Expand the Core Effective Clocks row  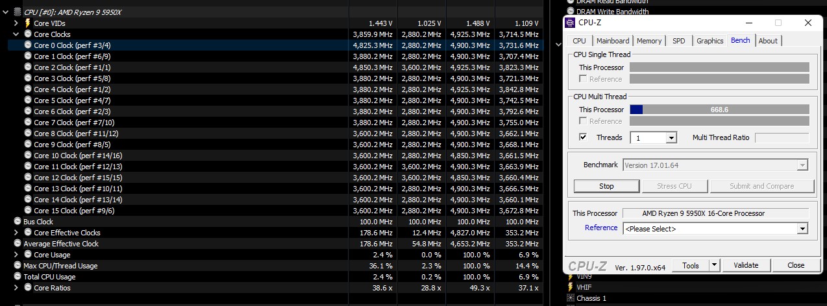point(16,233)
